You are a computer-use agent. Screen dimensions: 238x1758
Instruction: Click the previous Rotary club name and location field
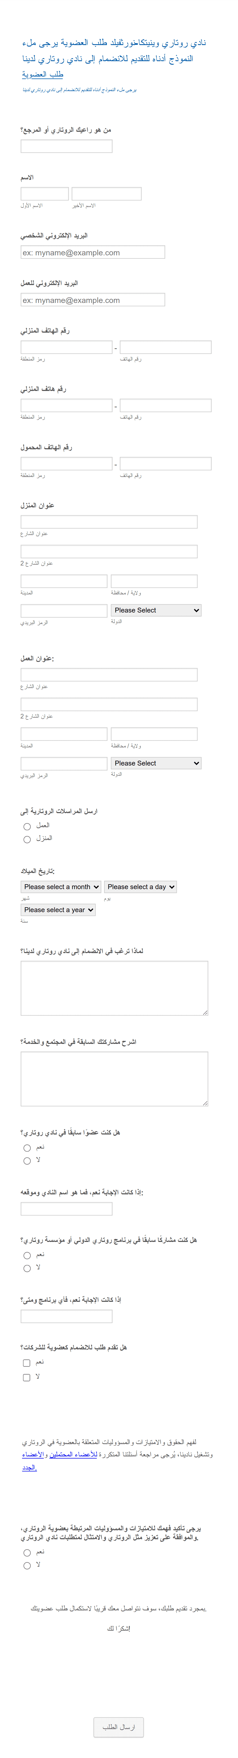click(x=66, y=1209)
